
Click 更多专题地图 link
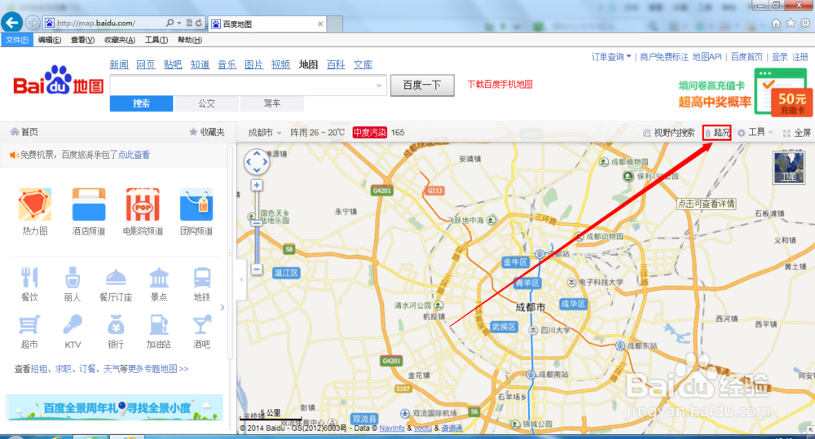(158, 369)
